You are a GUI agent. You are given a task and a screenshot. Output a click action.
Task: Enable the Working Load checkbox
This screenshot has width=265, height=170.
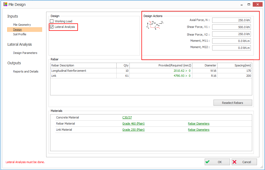[52, 21]
